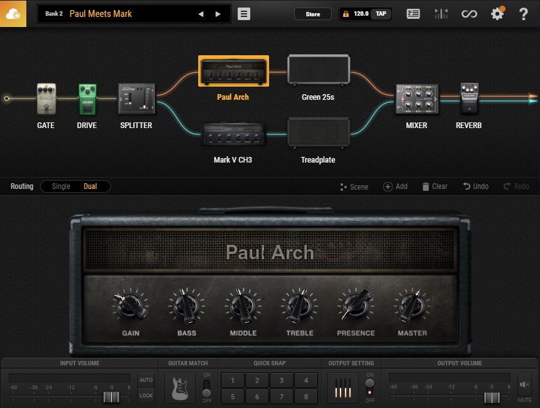Click the 120.0 tempo value
Screen dimensions: 540x408
(x=361, y=14)
